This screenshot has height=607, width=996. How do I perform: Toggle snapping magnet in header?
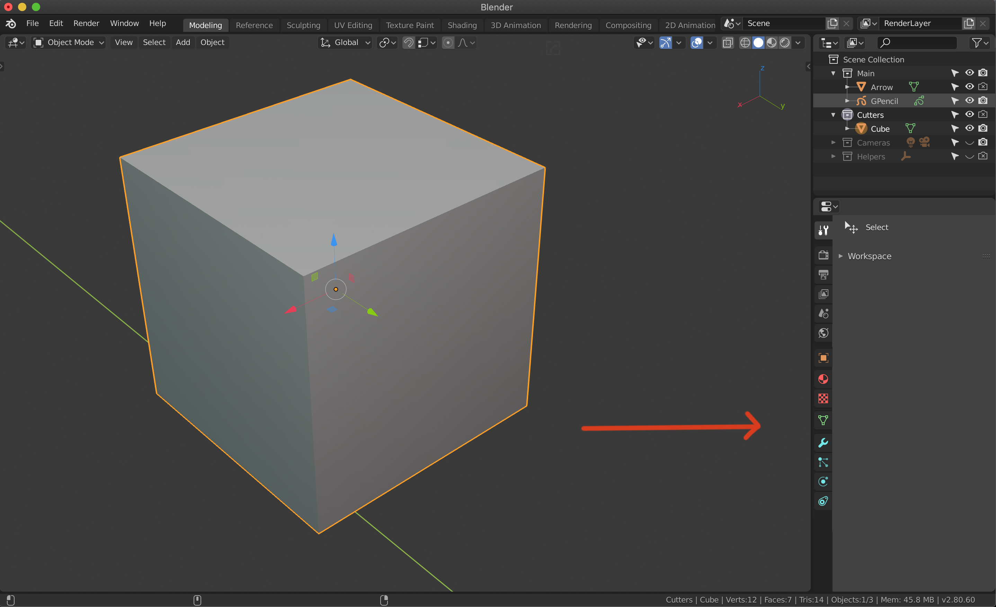pos(408,43)
